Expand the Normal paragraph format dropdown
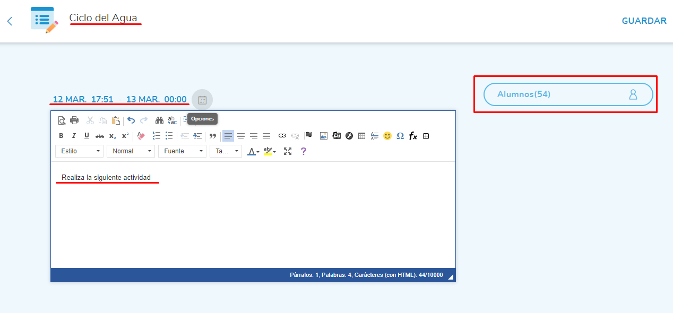This screenshot has height=313, width=673. click(x=131, y=151)
